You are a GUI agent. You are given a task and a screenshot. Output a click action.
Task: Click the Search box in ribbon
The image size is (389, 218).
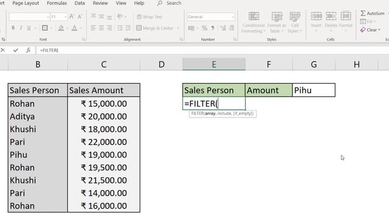[170, 3]
